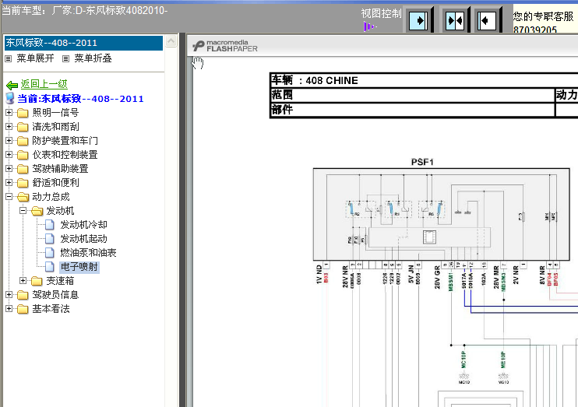Expand the 清洗和雨刮 tree node
Viewport: 578px width, 407px height.
9,126
